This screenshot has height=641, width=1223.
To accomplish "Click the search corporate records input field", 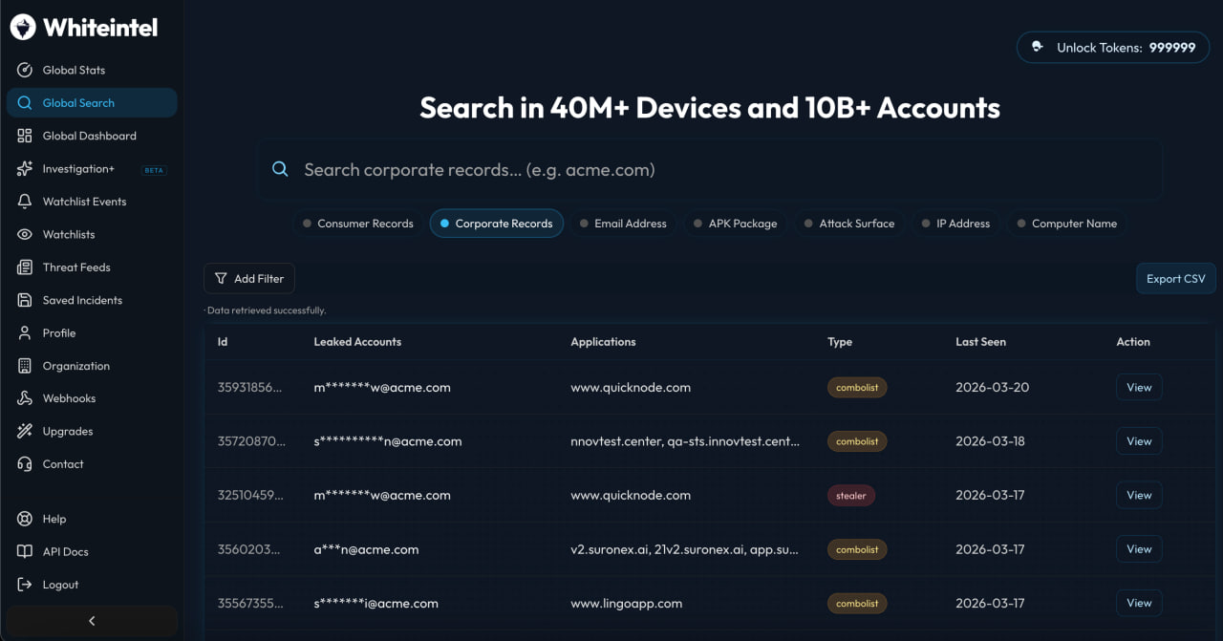I will 710,169.
